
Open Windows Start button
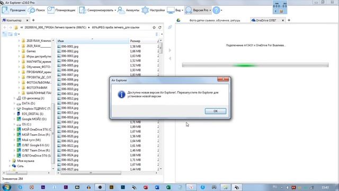[6, 187]
